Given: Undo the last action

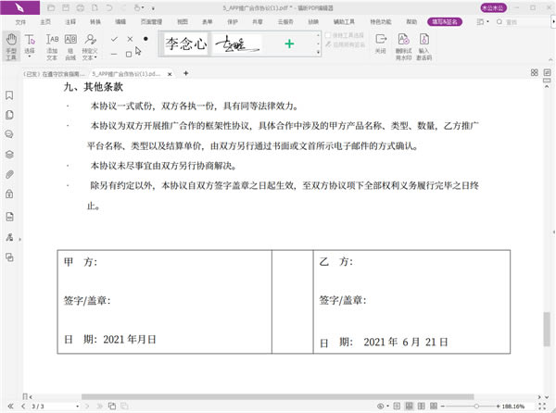Looking at the screenshot, I should click(109, 7).
